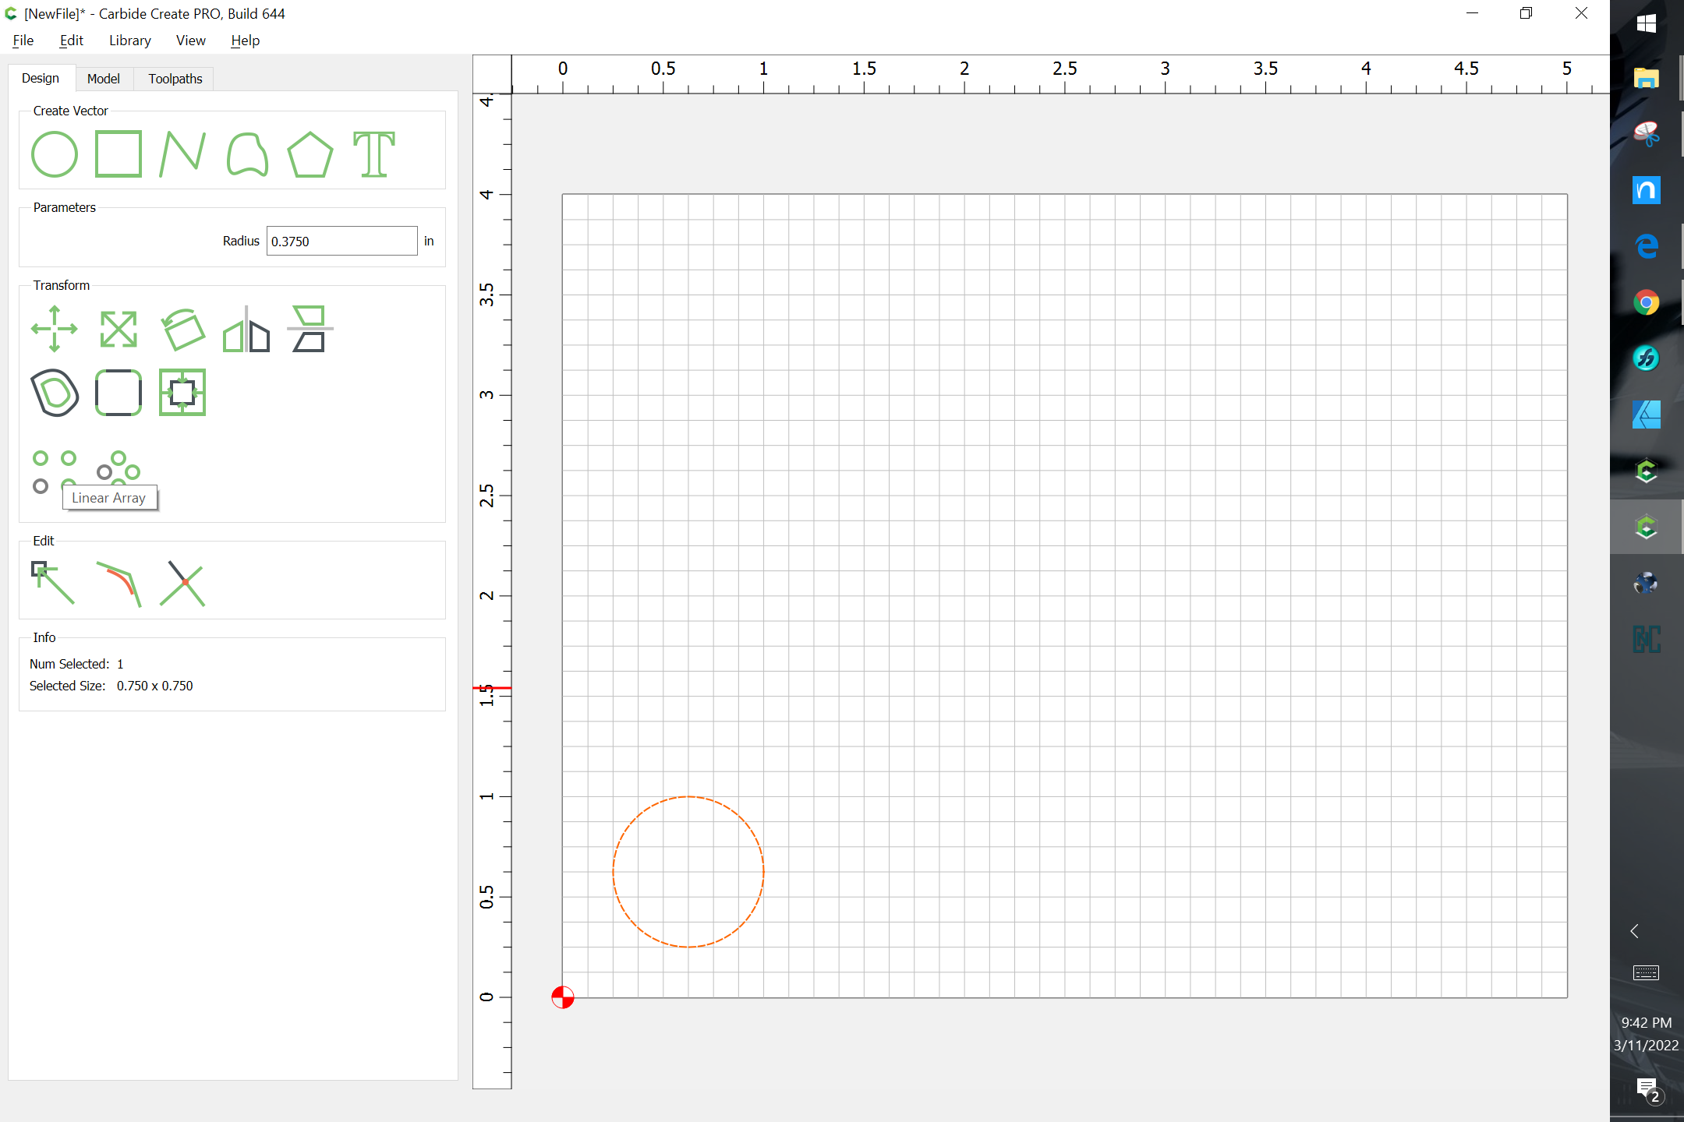This screenshot has height=1122, width=1684.
Task: Switch to the Toolpaths tab
Action: pos(175,79)
